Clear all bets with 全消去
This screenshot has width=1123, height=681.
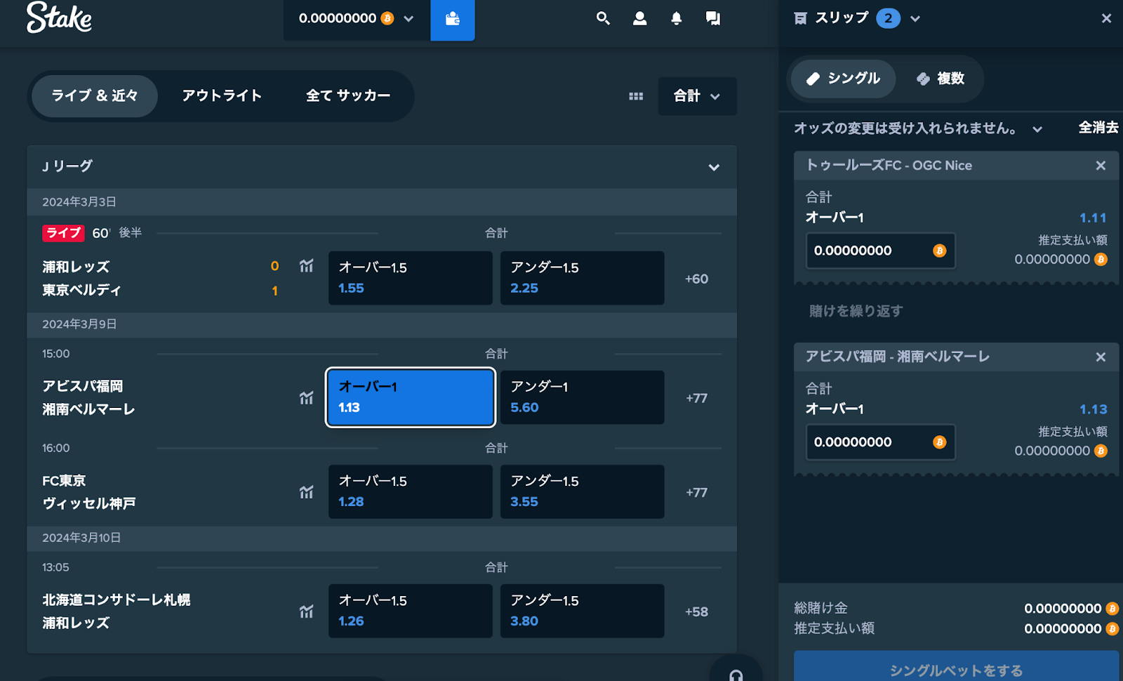click(x=1098, y=128)
